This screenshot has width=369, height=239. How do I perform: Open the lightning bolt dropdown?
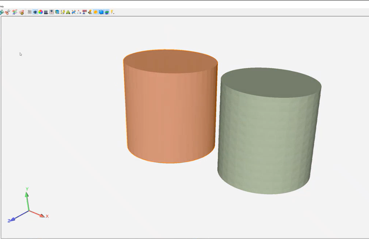pos(112,12)
